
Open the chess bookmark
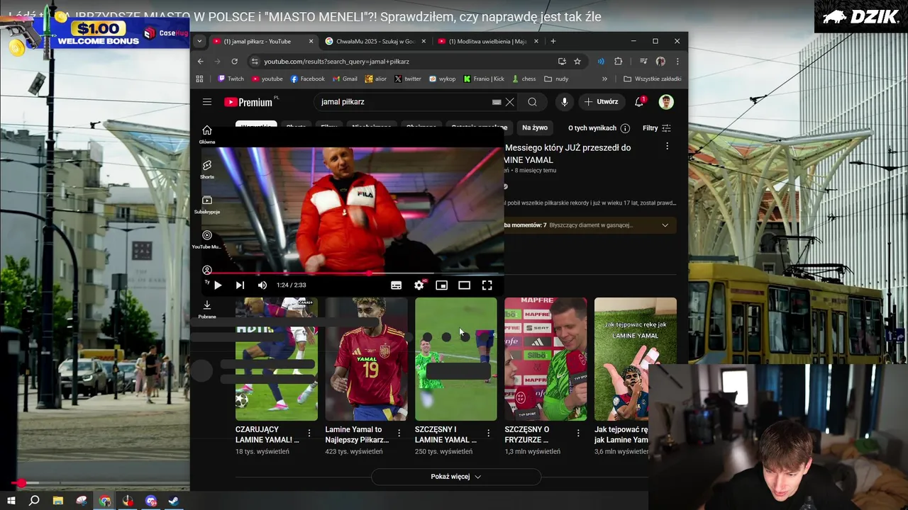click(x=524, y=79)
